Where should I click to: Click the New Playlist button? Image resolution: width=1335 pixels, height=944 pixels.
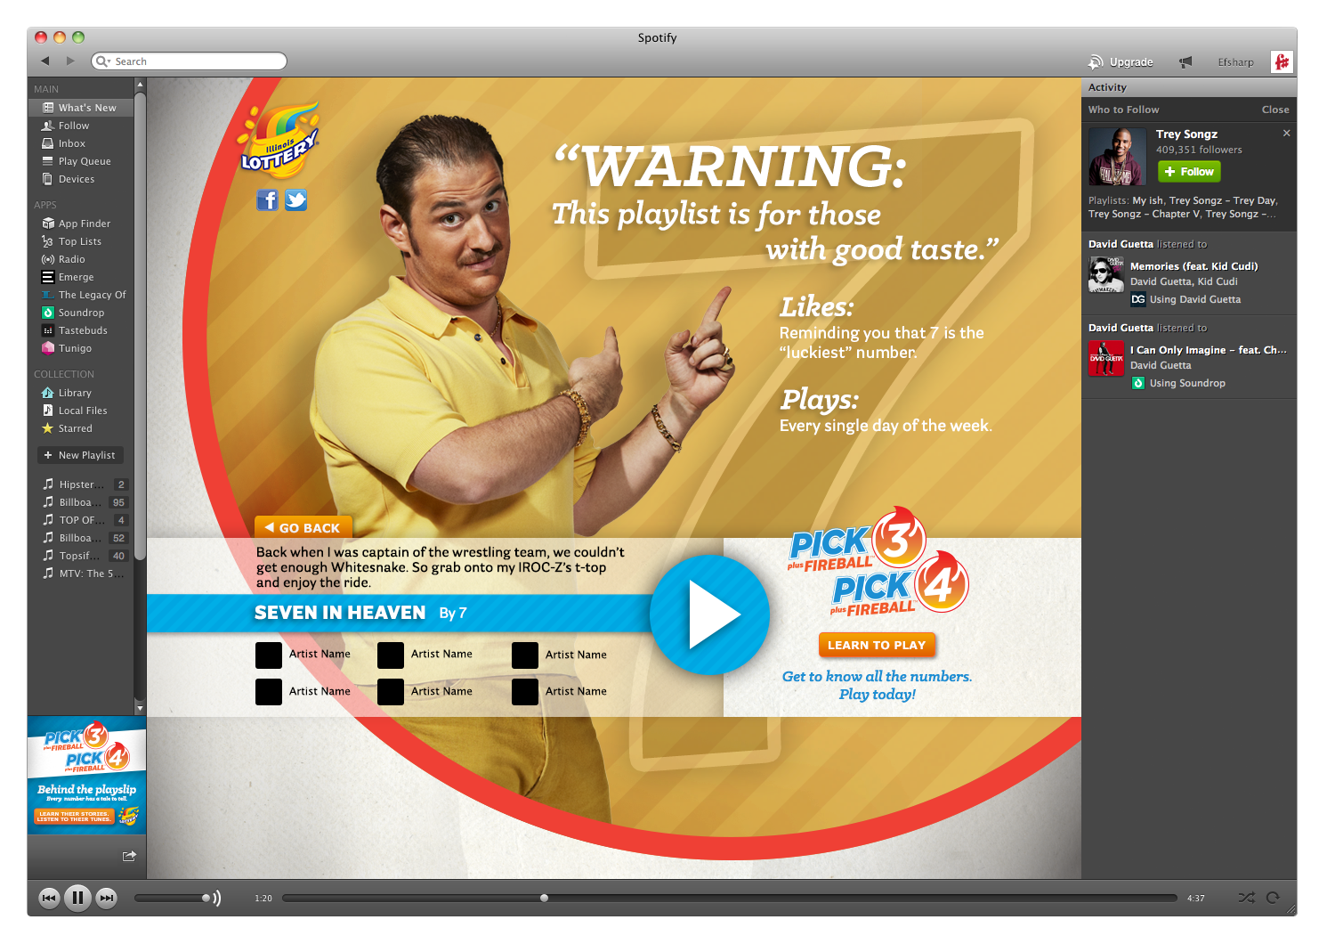coord(80,455)
